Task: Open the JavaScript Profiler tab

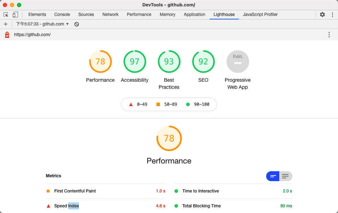Action: click(x=260, y=15)
